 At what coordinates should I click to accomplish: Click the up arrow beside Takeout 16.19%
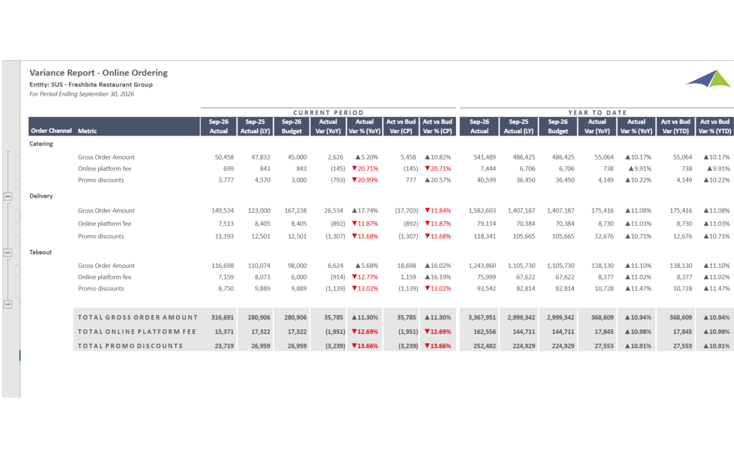(x=427, y=277)
